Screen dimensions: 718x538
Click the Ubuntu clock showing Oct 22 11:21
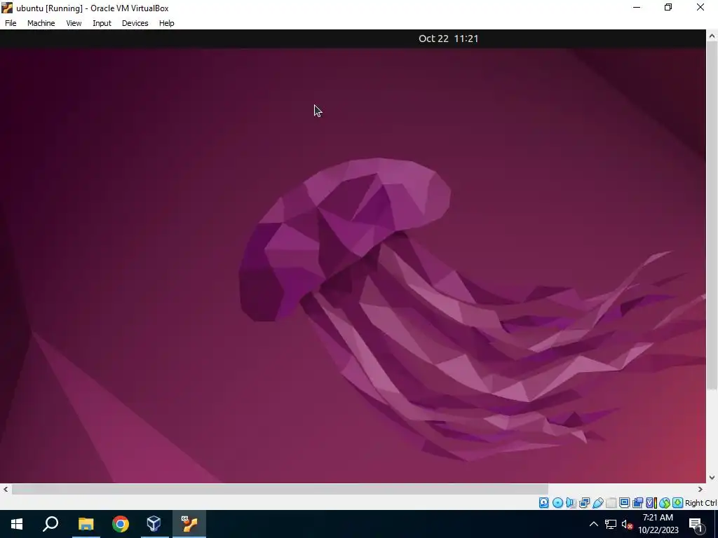[448, 39]
